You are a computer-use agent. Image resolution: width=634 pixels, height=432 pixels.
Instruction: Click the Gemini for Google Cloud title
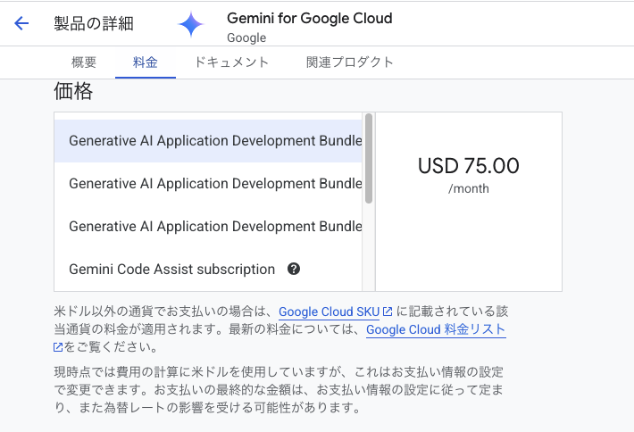tap(309, 18)
